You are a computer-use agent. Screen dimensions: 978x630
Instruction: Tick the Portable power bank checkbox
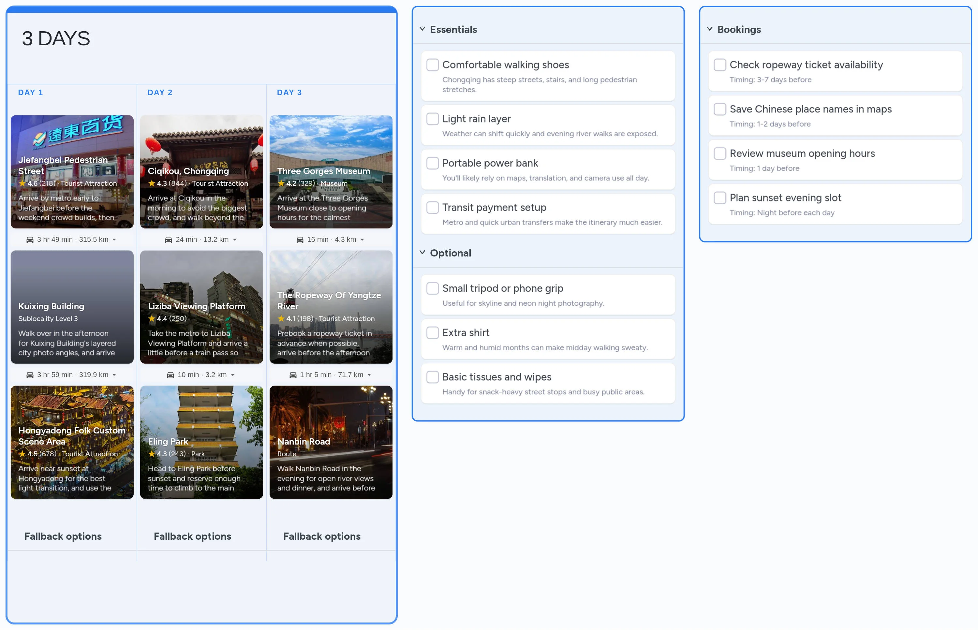(433, 163)
